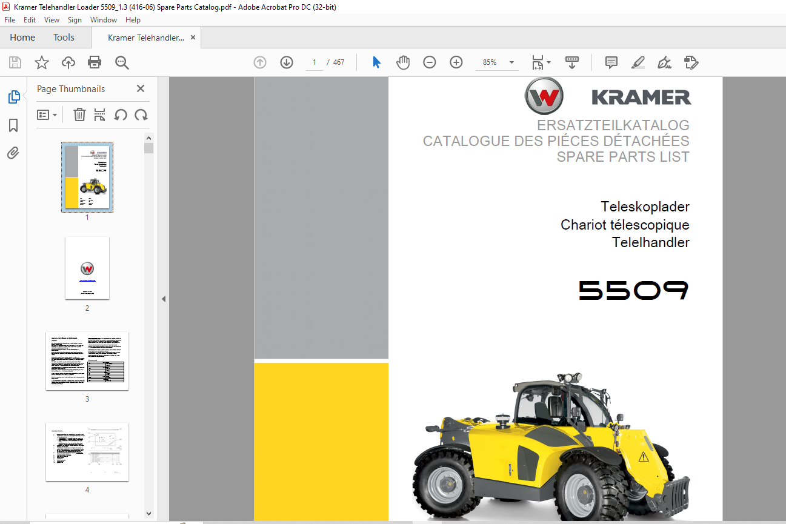Open the Sign document pen tool

(665, 62)
